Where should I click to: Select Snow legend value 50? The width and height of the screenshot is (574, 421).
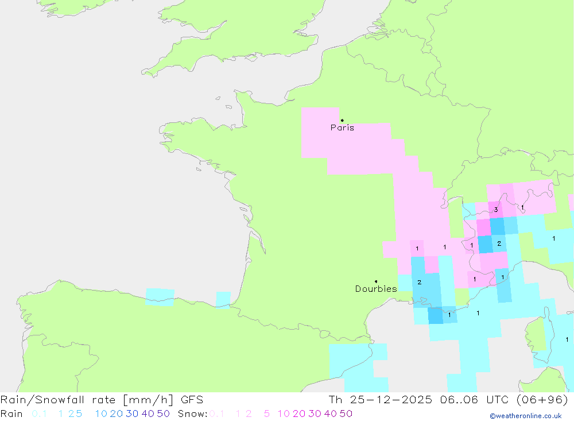coord(346,414)
